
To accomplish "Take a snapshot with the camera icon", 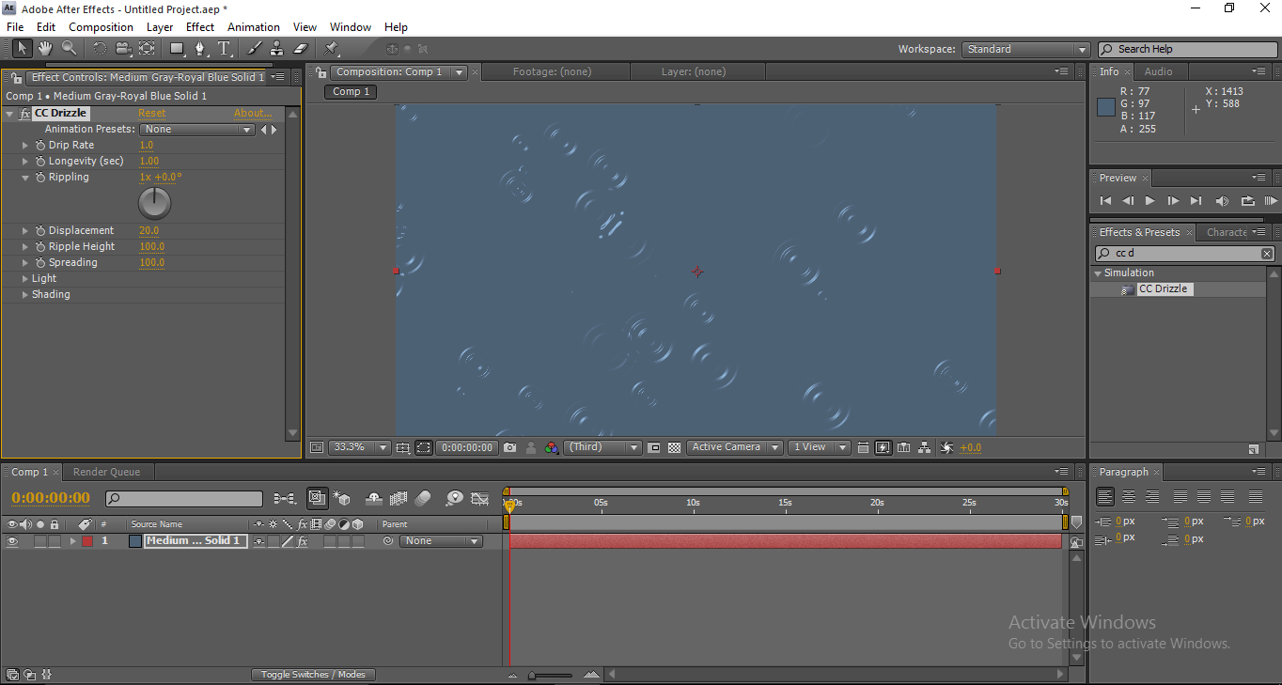I will click(509, 448).
